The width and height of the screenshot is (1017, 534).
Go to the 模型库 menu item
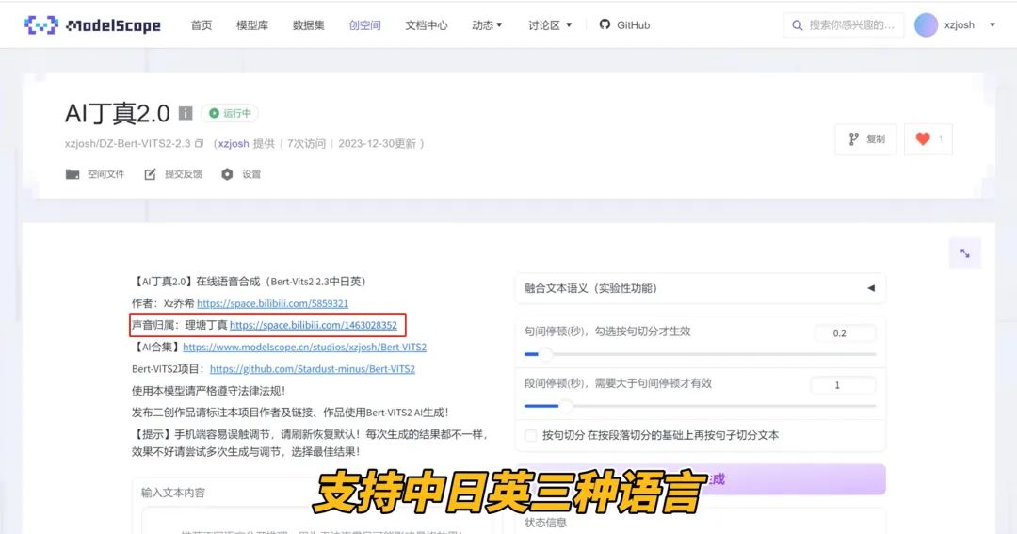252,25
